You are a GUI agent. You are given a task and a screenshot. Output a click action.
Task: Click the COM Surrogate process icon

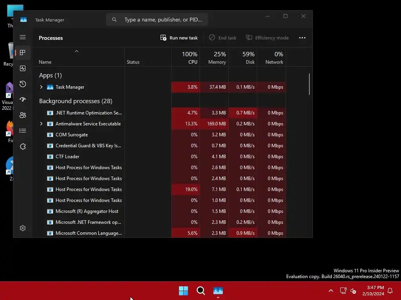(50, 135)
